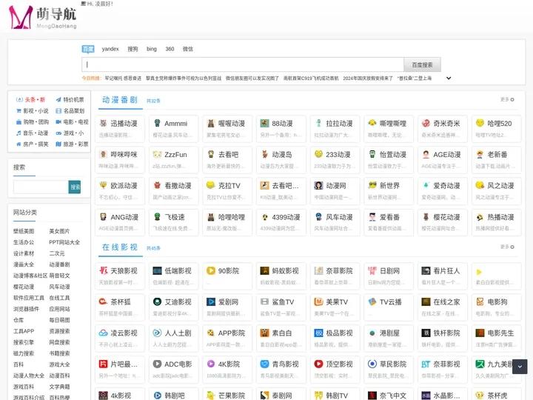Click the teal sidebar 搜索 button
The height and width of the screenshot is (400, 533).
coord(75,187)
